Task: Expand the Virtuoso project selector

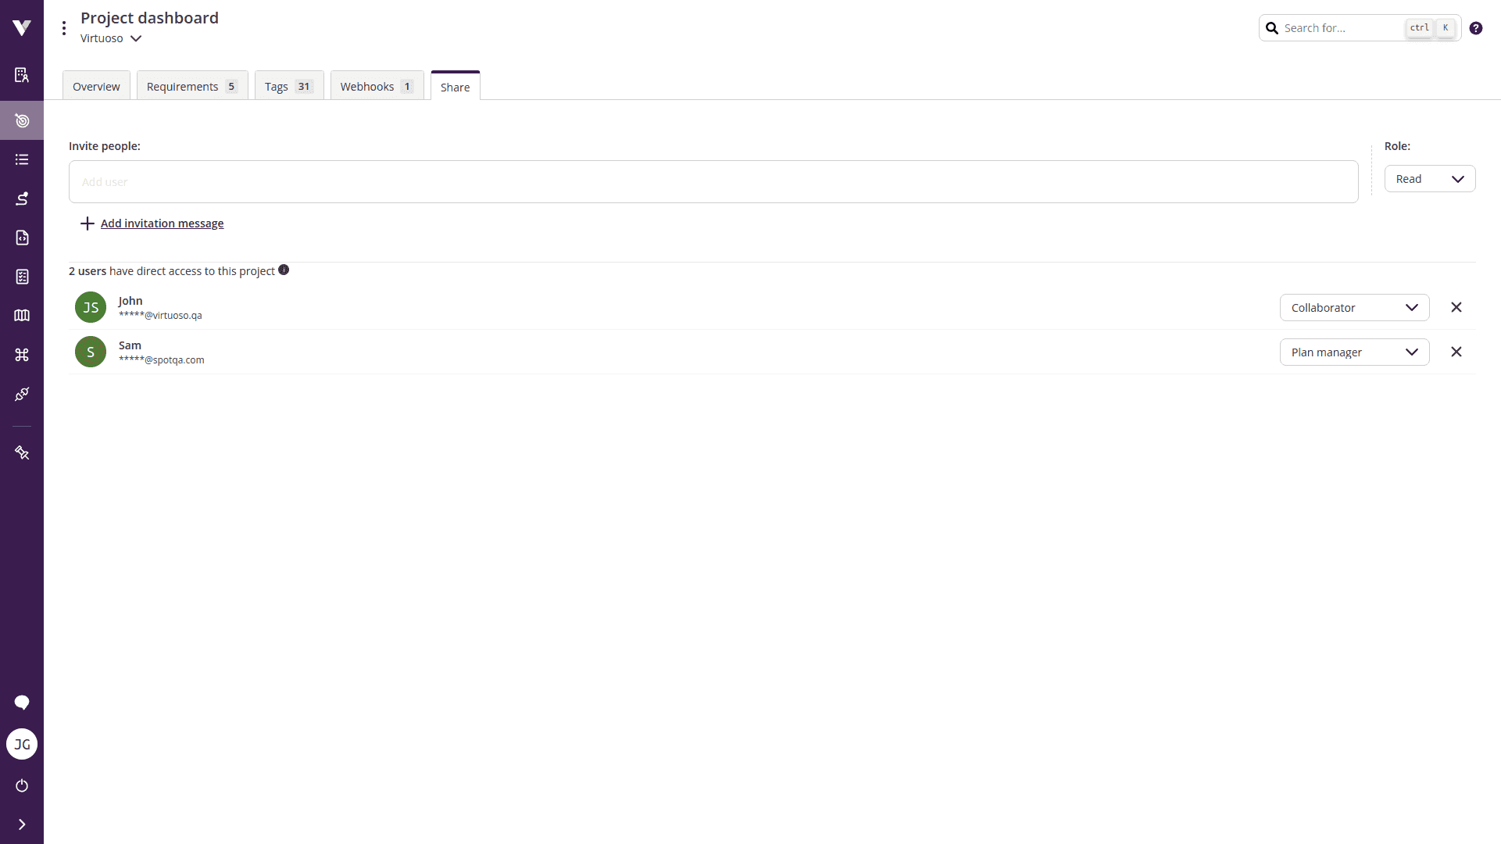Action: [111, 38]
